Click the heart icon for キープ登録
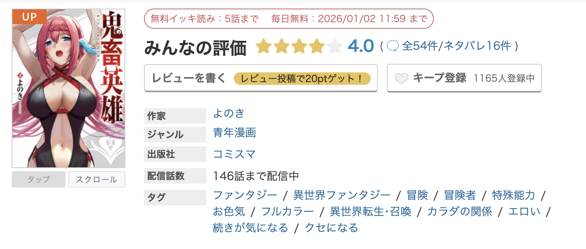The width and height of the screenshot is (586, 249). (401, 79)
